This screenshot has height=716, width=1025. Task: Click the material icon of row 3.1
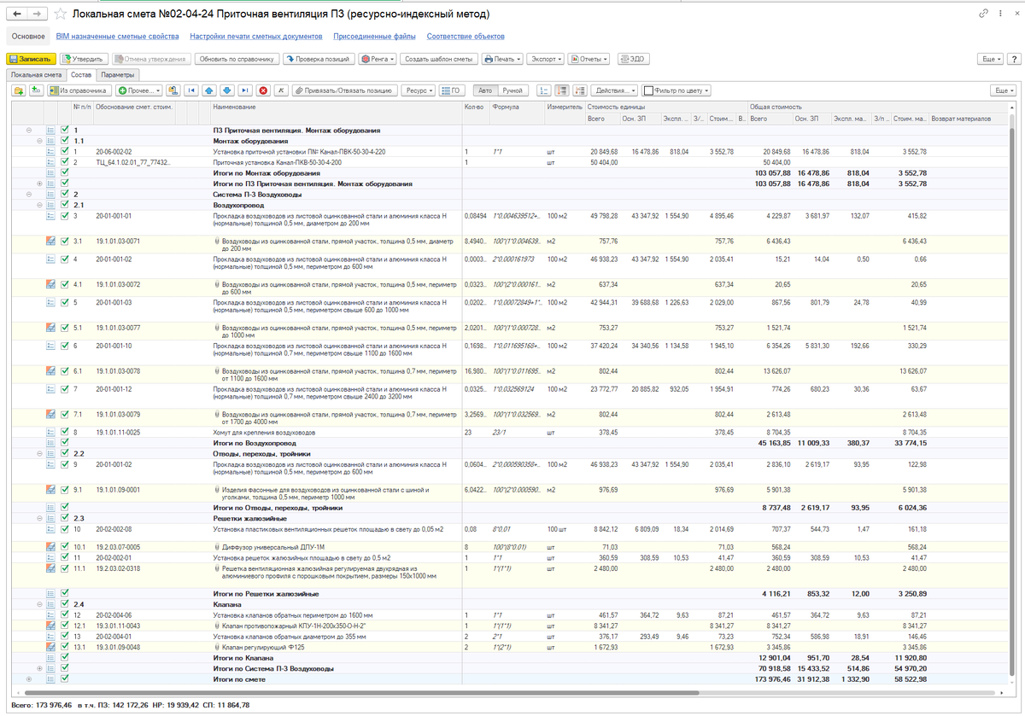(50, 241)
